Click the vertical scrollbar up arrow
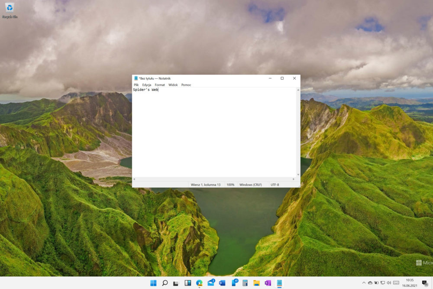The height and width of the screenshot is (289, 433). pos(298,90)
